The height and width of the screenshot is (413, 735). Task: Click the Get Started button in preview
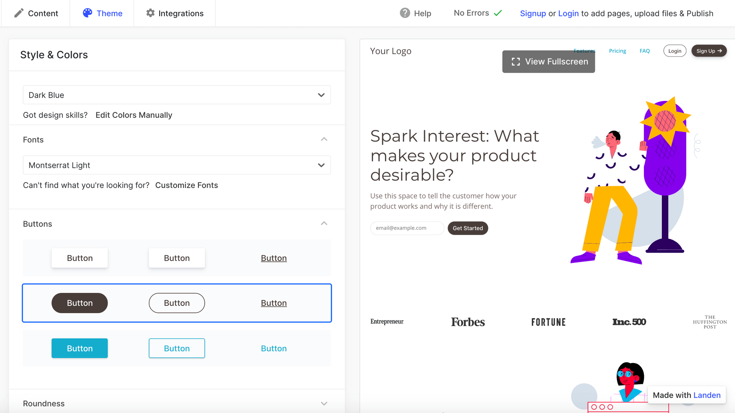(467, 228)
